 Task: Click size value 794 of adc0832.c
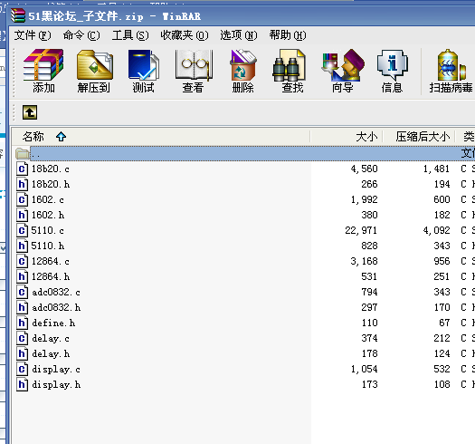(369, 293)
